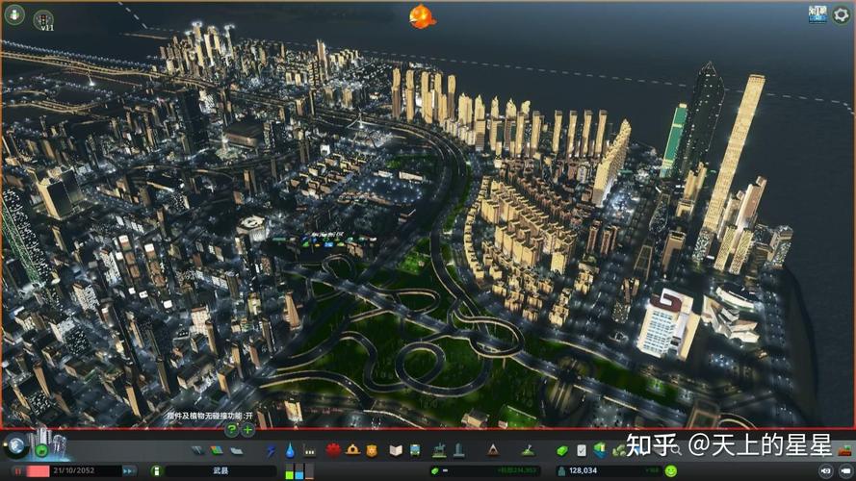The height and width of the screenshot is (481, 856).
Task: Open the Traffic Manager traffic-light mod button
Action: pos(43,20)
